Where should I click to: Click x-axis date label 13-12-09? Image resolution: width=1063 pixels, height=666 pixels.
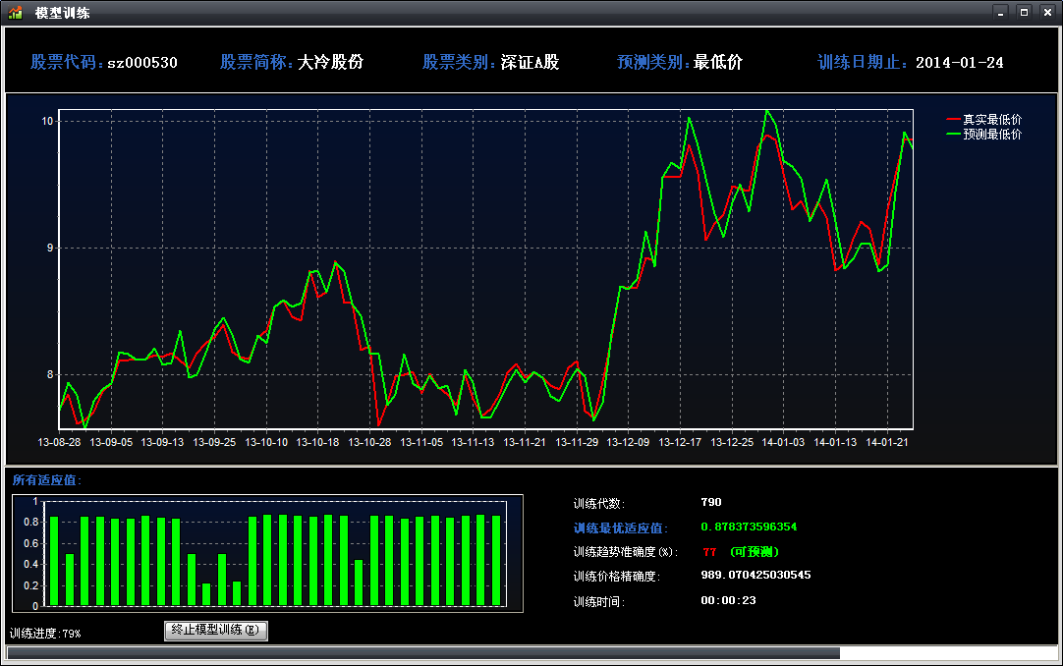click(628, 442)
